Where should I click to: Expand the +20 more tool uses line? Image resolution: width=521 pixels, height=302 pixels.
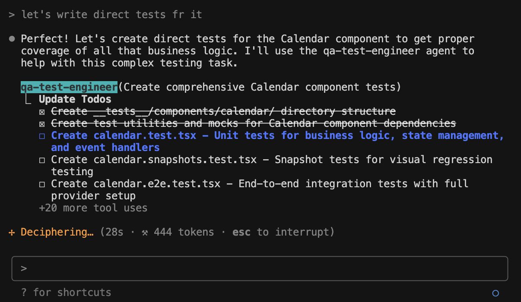(x=93, y=208)
